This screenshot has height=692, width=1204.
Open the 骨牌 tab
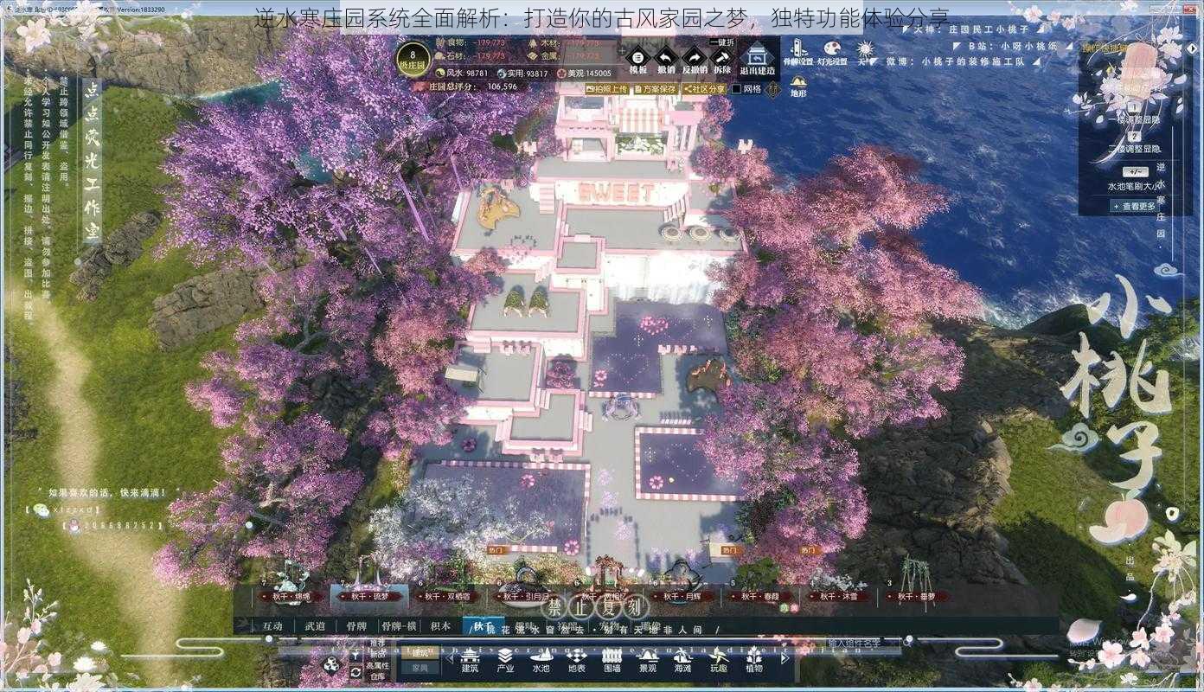357,625
